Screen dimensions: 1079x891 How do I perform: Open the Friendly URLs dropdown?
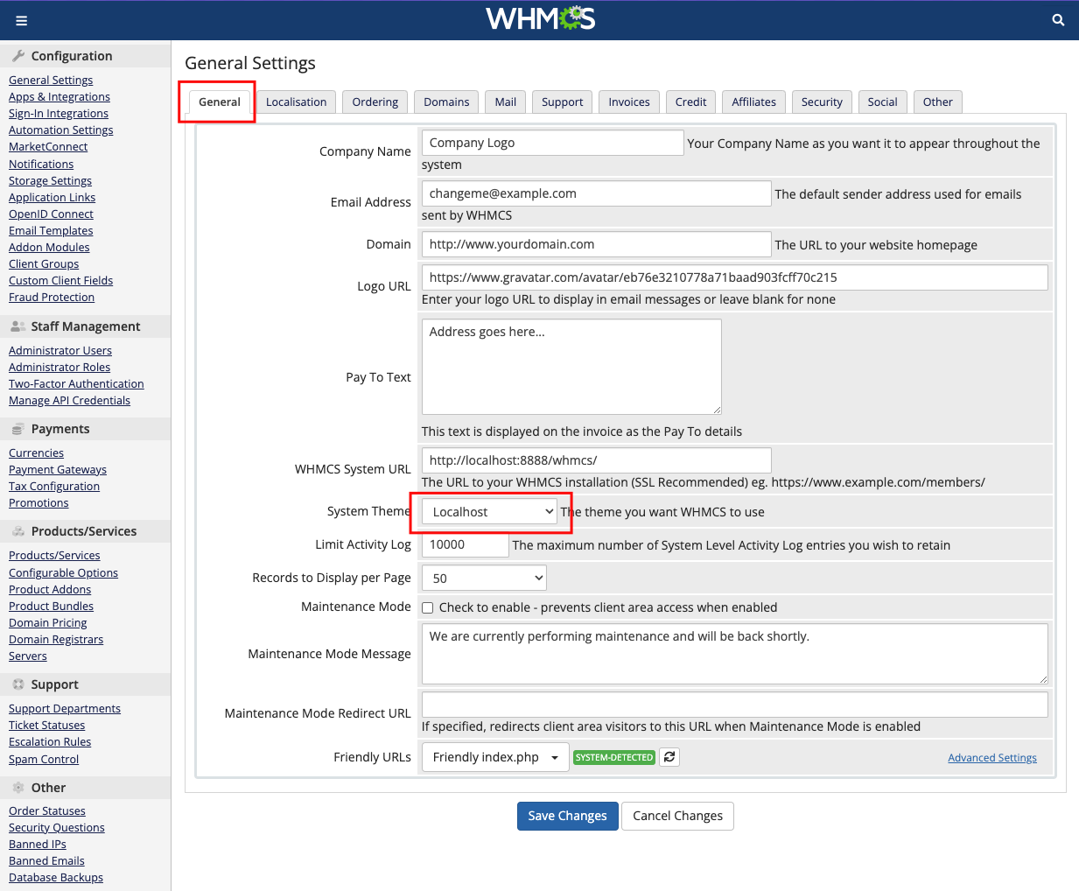[x=494, y=757]
